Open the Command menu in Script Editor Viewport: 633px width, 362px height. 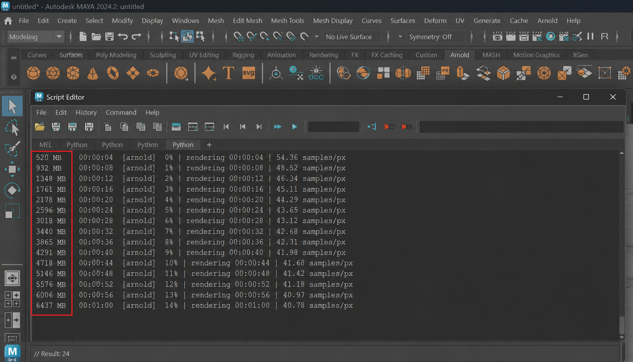click(x=121, y=112)
